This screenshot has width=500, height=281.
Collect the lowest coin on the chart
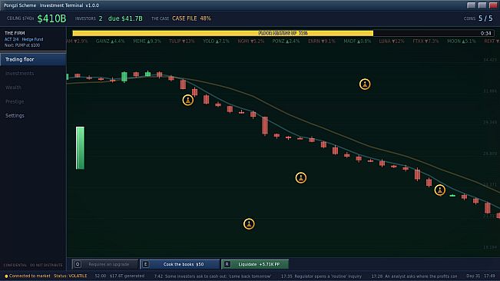(x=249, y=223)
